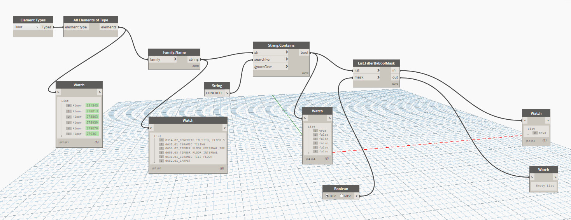
Task: Expand the 'family' port chevron on Family.Name
Action: [175, 59]
